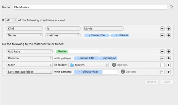Click the File Movies name field
Image resolution: width=178 pixels, height=105 pixels.
click(90, 7)
